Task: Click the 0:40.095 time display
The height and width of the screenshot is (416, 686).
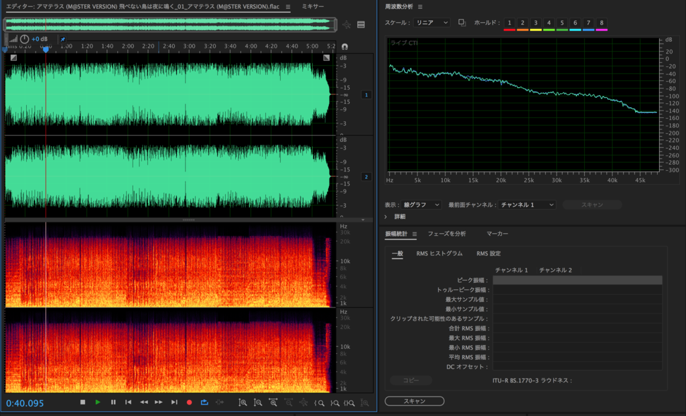Action: coord(25,403)
